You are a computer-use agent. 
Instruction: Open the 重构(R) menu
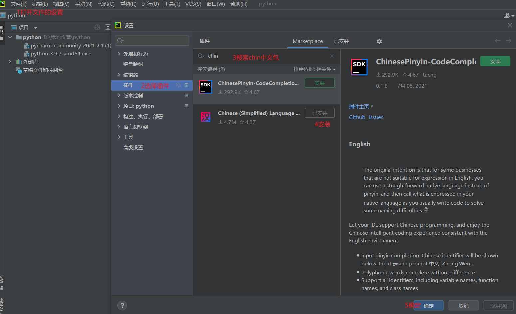click(128, 4)
